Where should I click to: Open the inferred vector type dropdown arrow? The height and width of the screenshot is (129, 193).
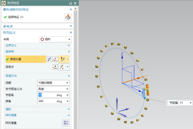coord(67,59)
